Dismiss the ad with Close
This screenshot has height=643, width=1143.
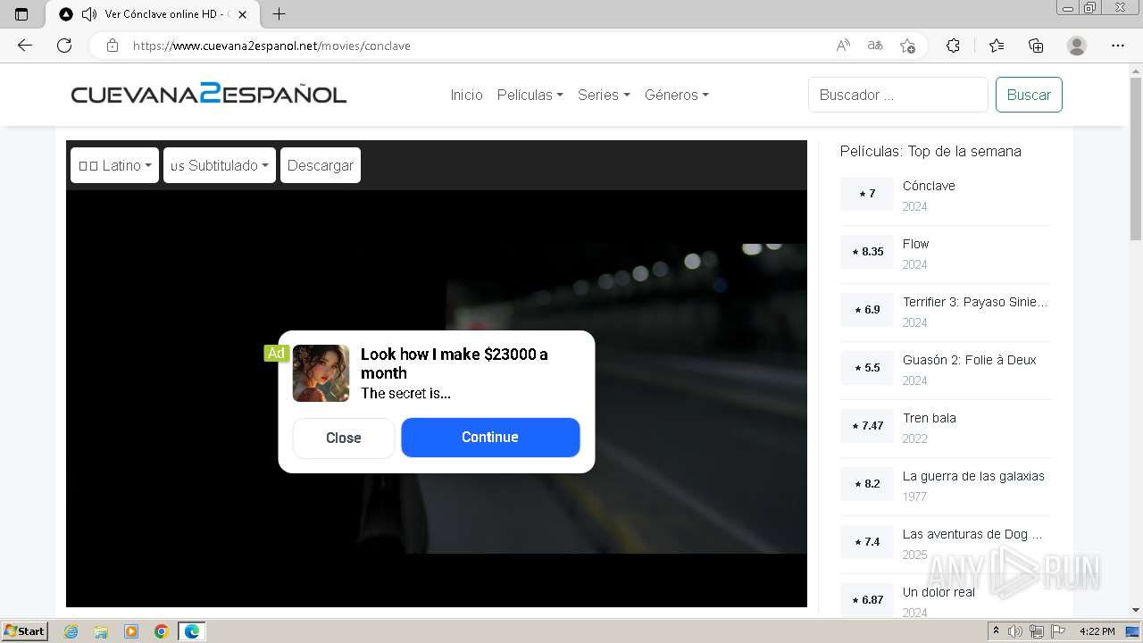click(x=344, y=438)
